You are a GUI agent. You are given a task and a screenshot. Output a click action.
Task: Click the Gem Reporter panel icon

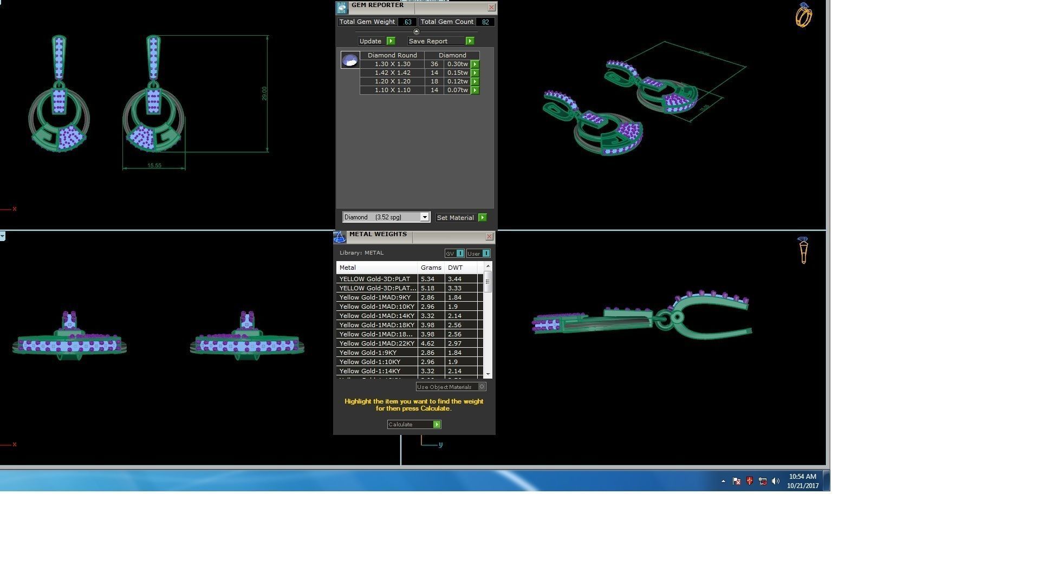341,8
